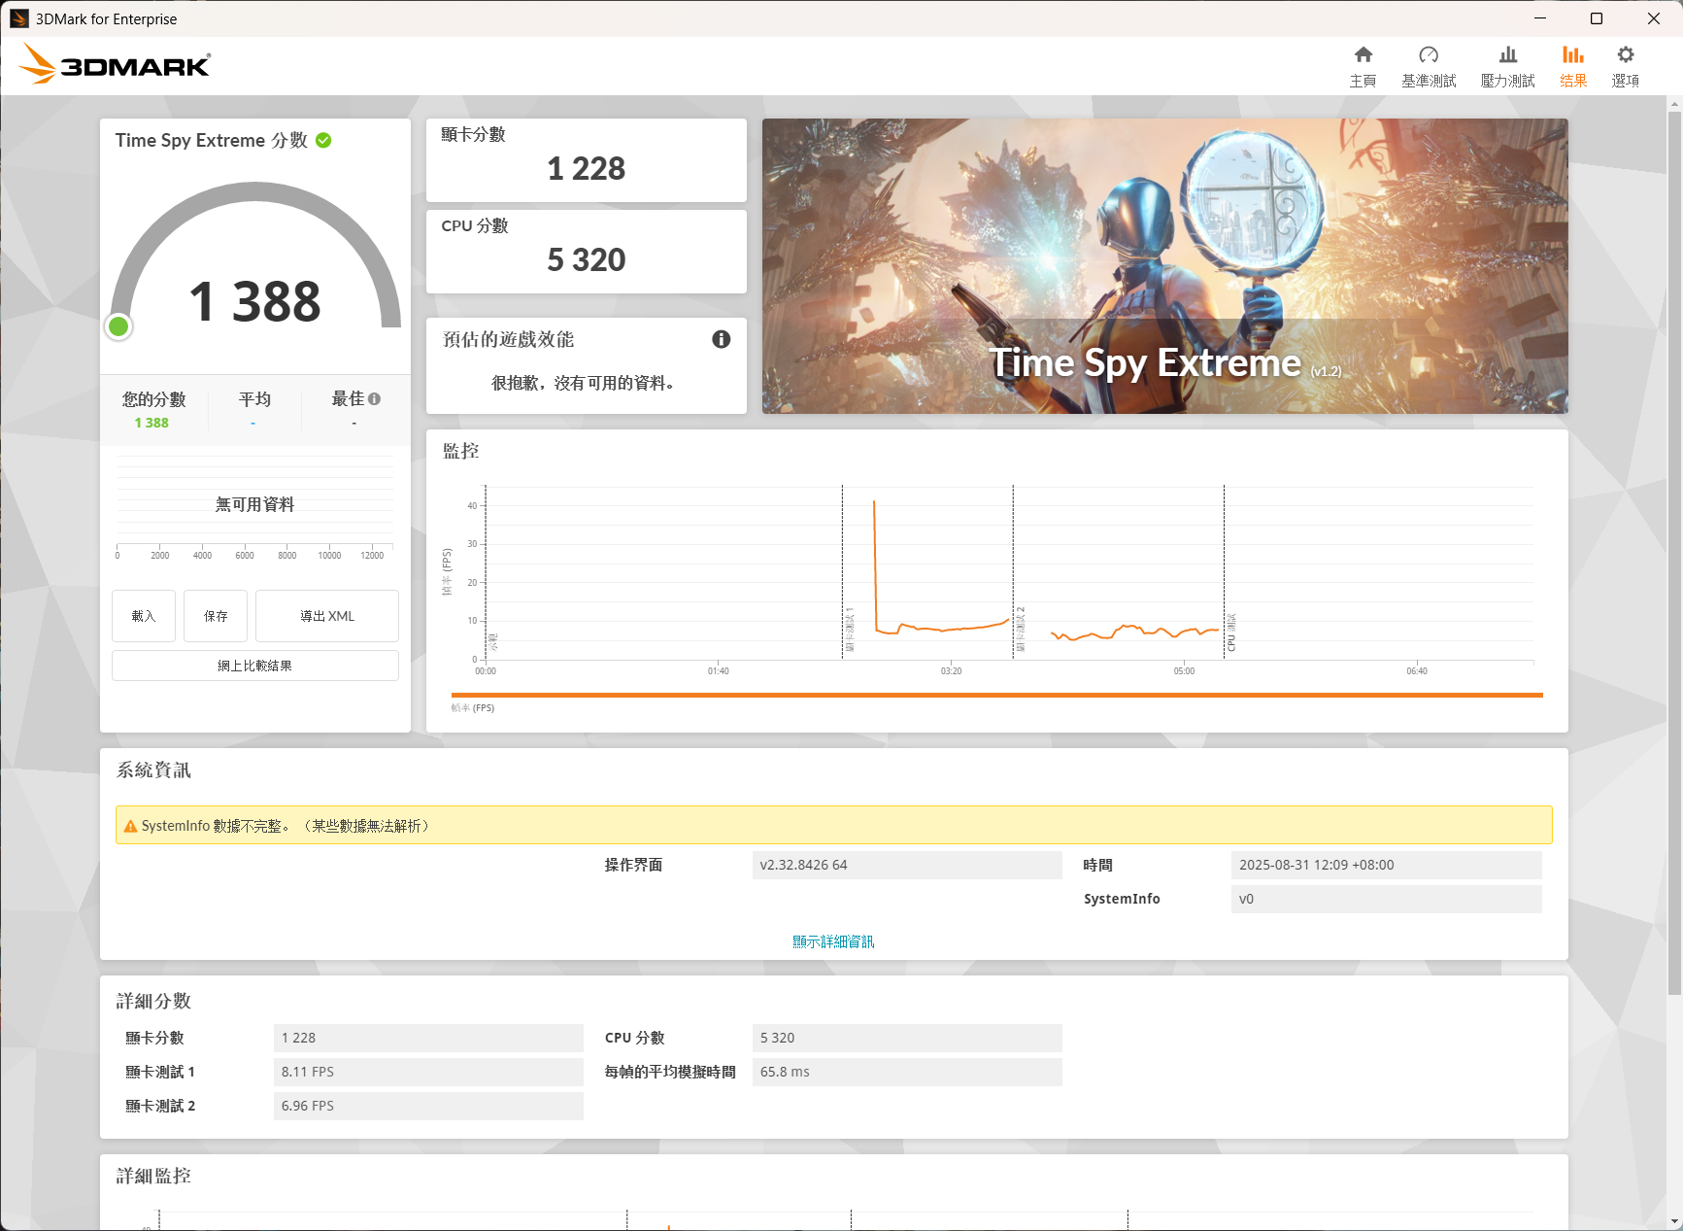Open the 選項 options gear
Screen dimensions: 1683x1231
click(1626, 66)
